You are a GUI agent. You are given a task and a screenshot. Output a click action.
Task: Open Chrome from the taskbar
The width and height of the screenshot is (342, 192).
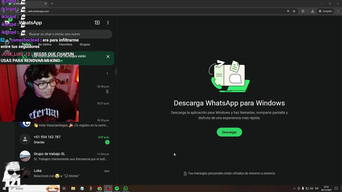coord(99,189)
